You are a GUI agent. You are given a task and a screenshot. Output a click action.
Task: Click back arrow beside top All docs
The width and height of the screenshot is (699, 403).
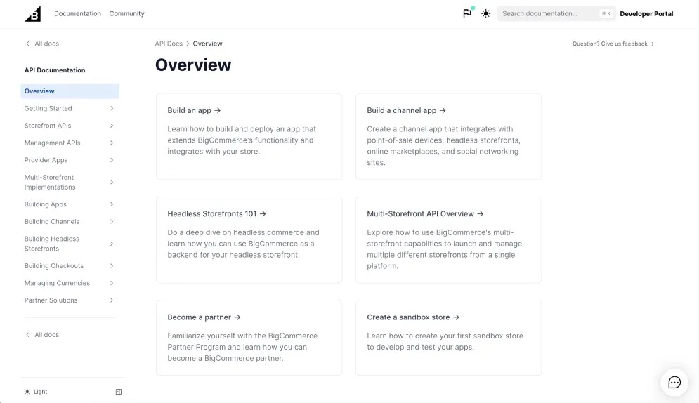click(x=27, y=44)
